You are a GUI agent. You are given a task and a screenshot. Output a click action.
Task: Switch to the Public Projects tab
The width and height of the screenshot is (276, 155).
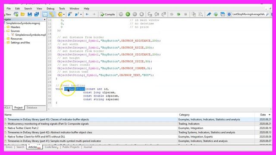pos(71,147)
